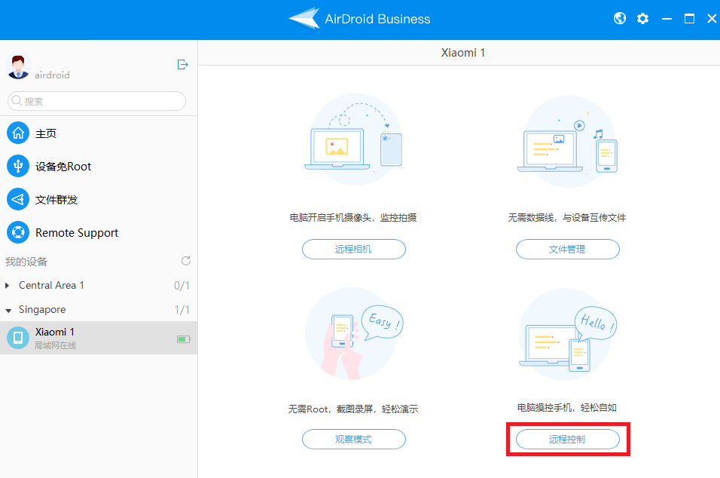Click the AirDroid Business paper plane logo

(x=304, y=18)
